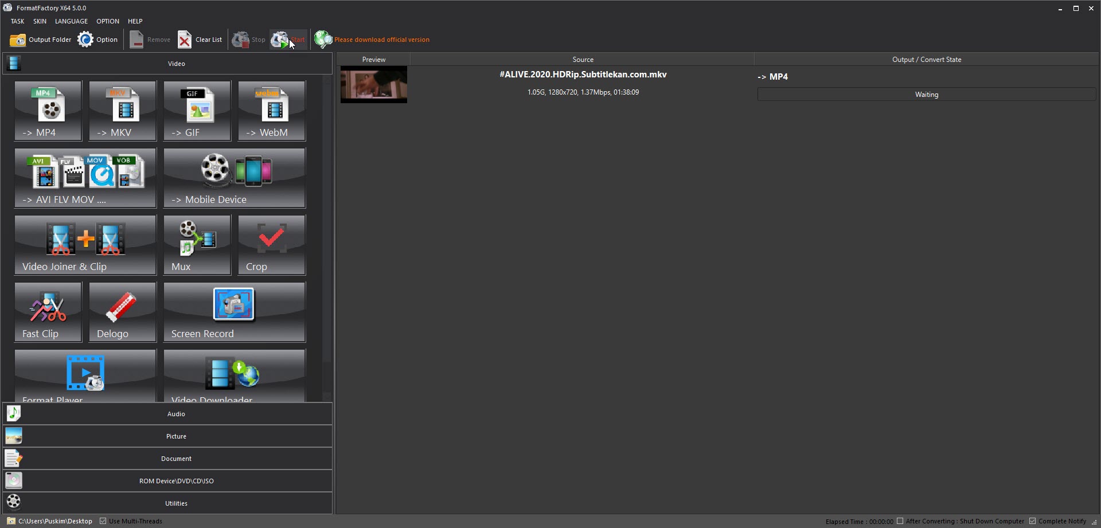
Task: Click the Remove toolbar button
Action: coord(150,40)
